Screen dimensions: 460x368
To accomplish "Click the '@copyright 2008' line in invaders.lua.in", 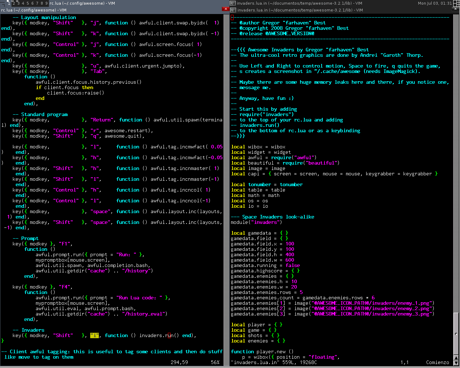I will (x=290, y=28).
